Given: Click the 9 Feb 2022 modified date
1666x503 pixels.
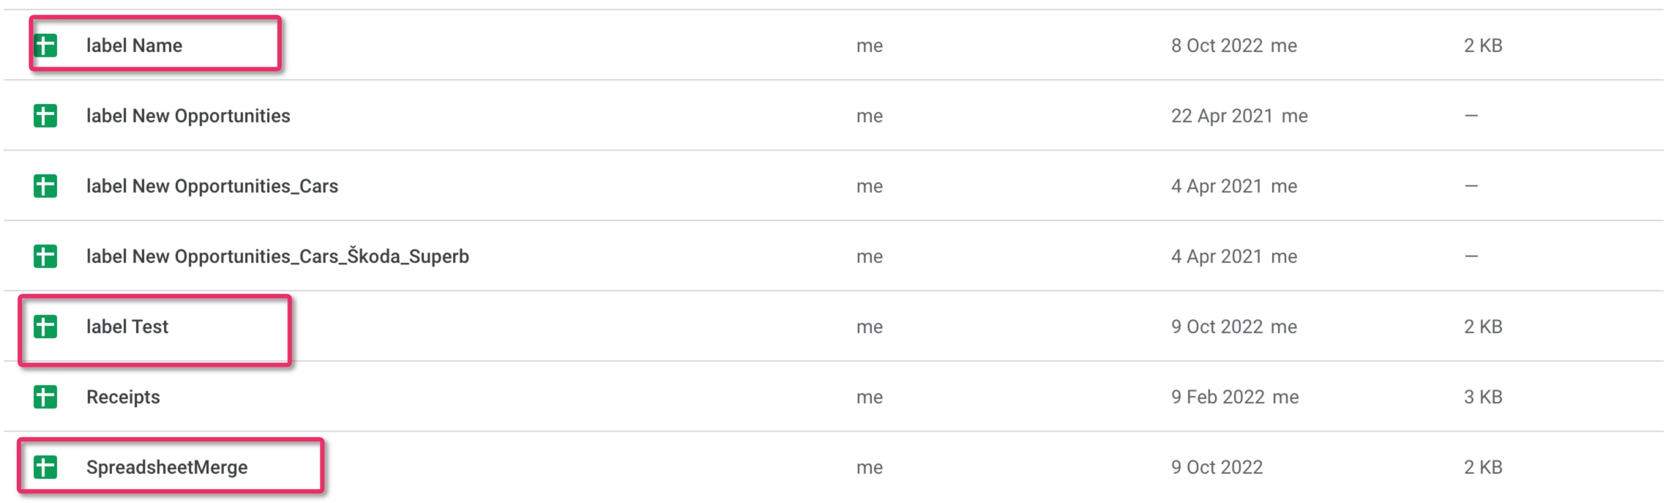Looking at the screenshot, I should (x=1218, y=397).
